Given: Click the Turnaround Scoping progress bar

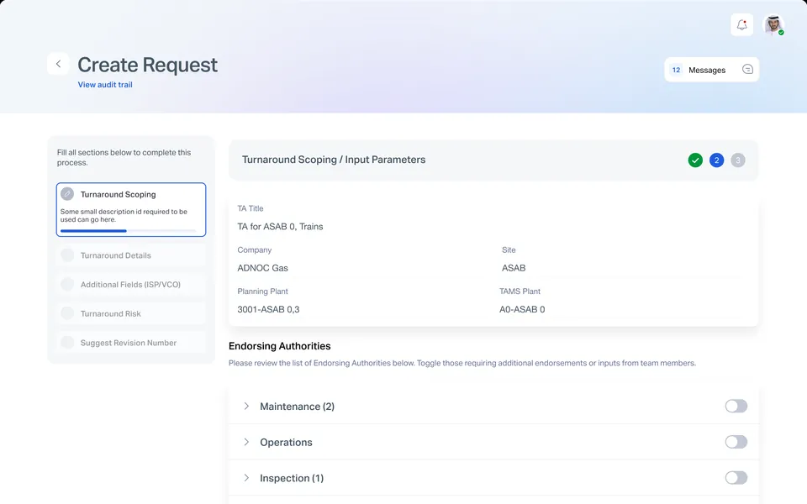Looking at the screenshot, I should coord(128,231).
